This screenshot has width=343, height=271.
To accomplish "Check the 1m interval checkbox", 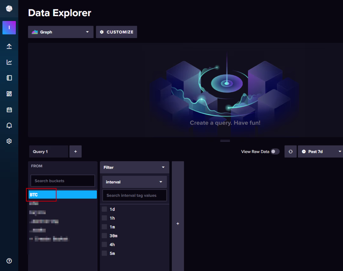I will click(x=104, y=227).
